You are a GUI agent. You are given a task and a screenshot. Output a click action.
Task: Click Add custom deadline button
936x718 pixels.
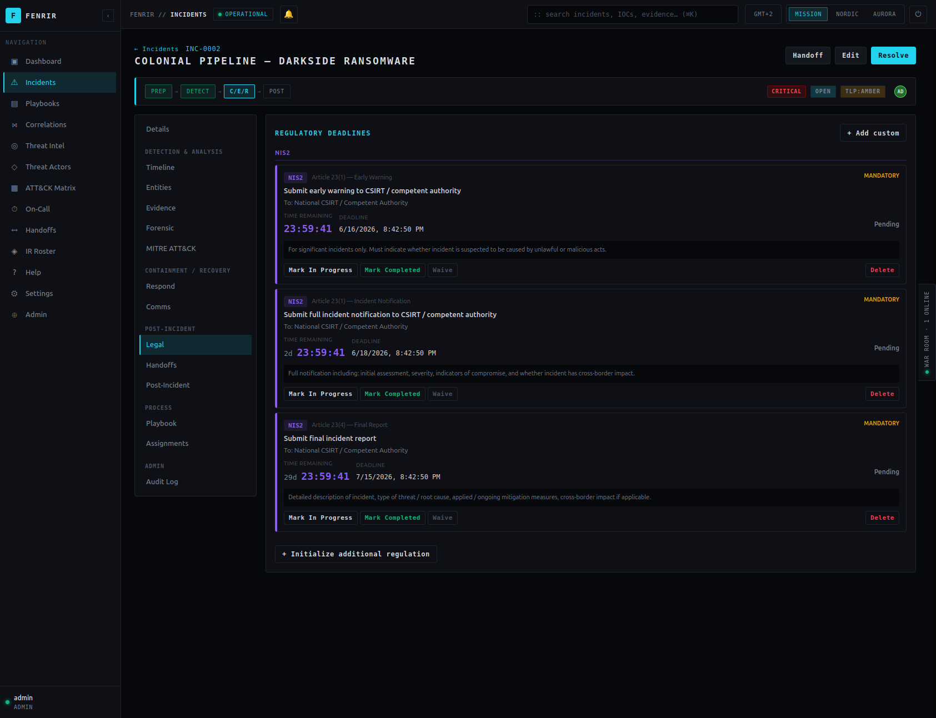(x=873, y=133)
